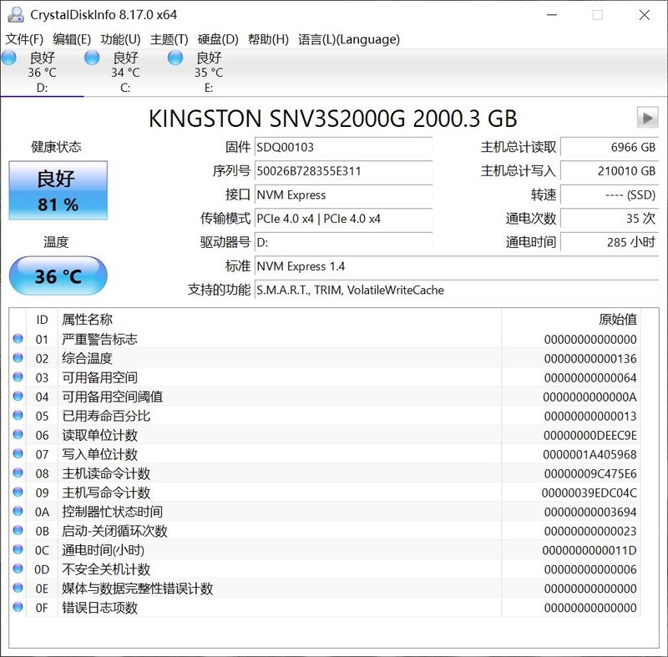This screenshot has height=657, width=668.
Task: Click the blue dot beside 已用寿命百分比
Action: click(18, 416)
